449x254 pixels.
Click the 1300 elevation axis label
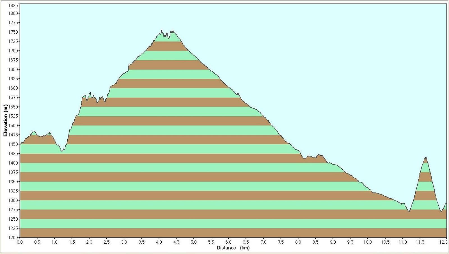13,200
